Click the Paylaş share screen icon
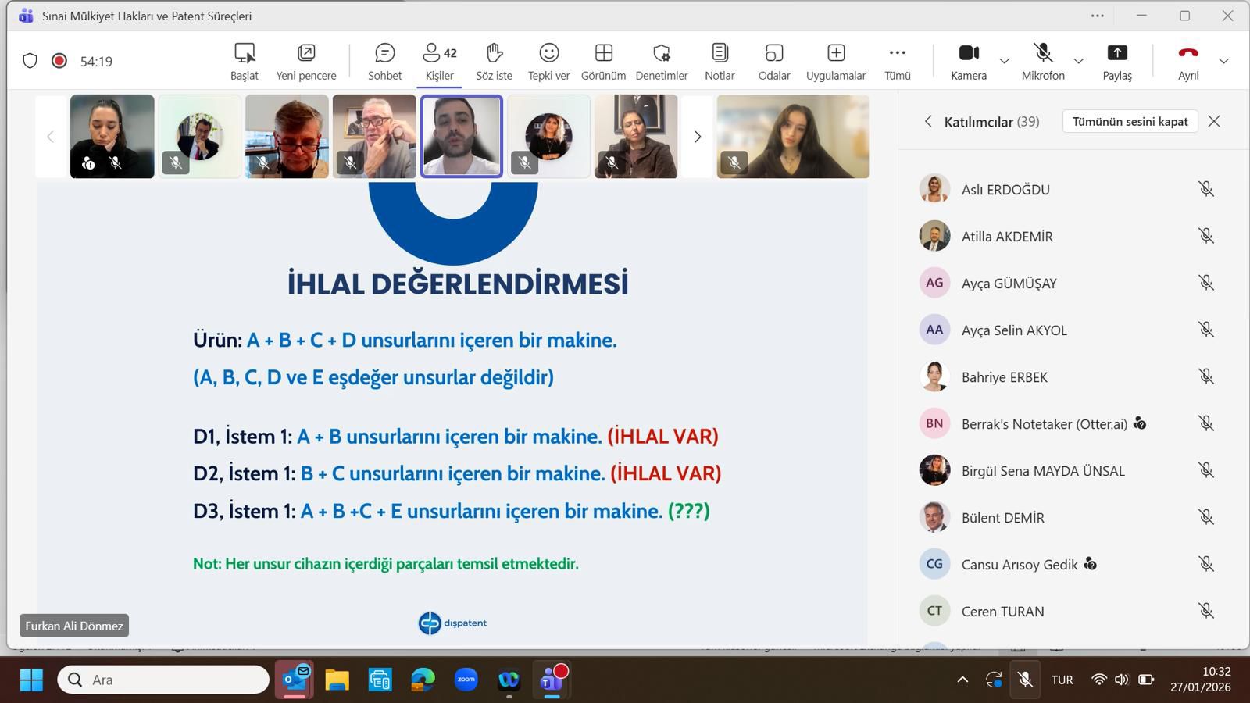The height and width of the screenshot is (703, 1250). (x=1117, y=53)
